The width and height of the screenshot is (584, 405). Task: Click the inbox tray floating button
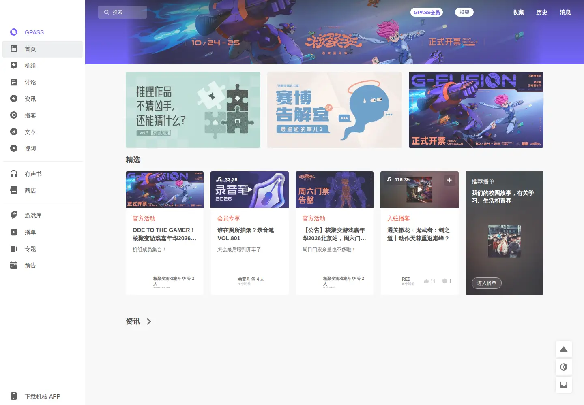[x=564, y=385]
